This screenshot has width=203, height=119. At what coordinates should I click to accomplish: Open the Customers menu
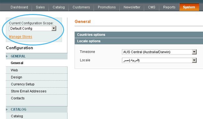click(81, 7)
